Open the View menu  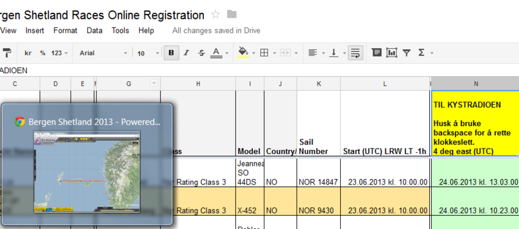point(9,30)
